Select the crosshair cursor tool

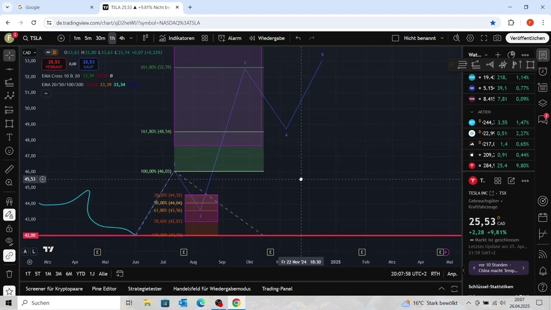(9, 55)
